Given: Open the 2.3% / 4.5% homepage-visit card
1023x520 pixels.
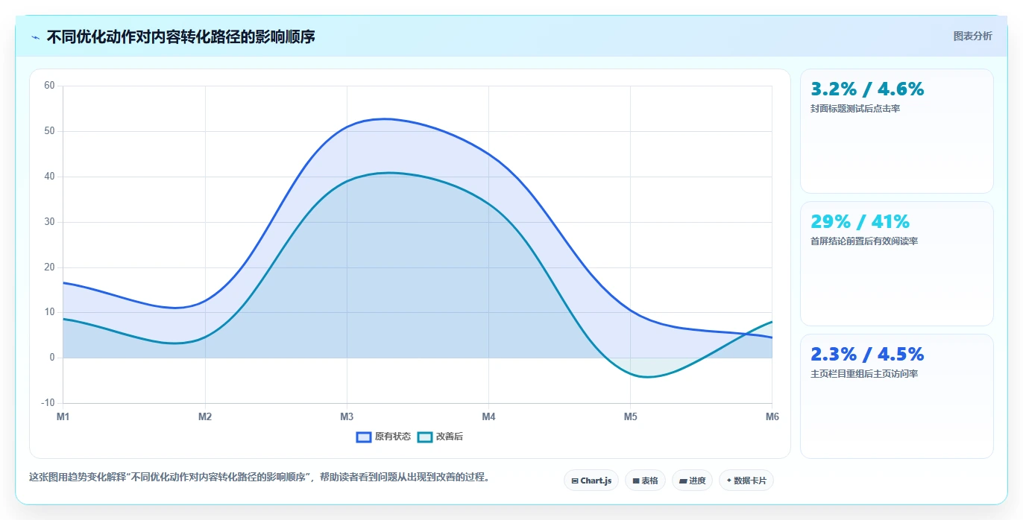Looking at the screenshot, I should pos(896,396).
